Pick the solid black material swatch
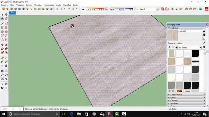 pyautogui.click(x=195, y=54)
